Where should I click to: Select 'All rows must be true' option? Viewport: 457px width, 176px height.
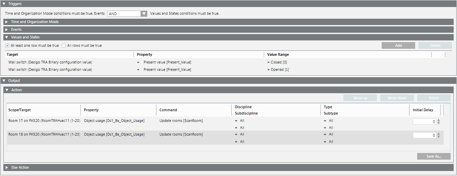(x=64, y=45)
